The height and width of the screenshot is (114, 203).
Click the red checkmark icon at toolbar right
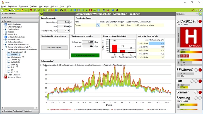click(x=193, y=10)
